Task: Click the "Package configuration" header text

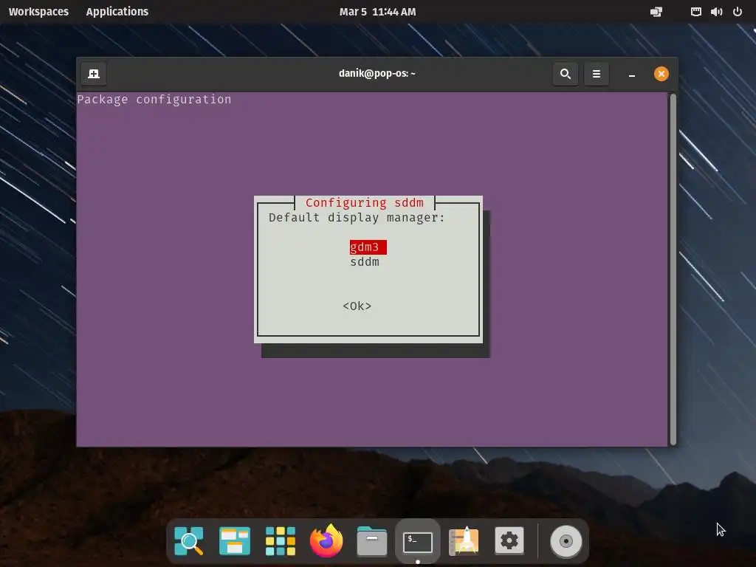Action: 154,100
